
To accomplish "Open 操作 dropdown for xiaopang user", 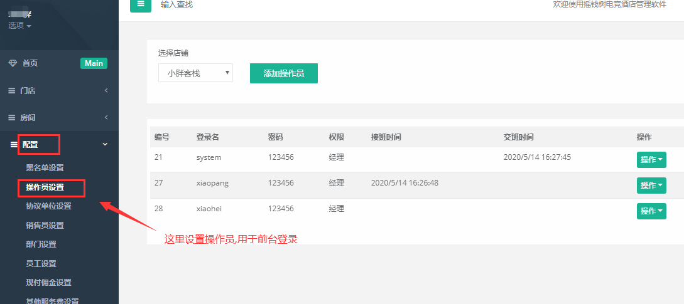I will 651,186.
